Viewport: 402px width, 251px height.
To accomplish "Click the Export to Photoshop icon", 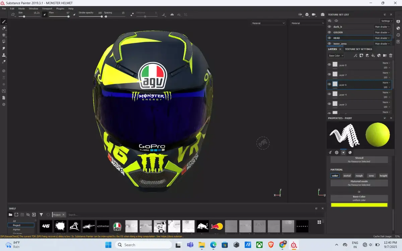I will click(x=4, y=91).
